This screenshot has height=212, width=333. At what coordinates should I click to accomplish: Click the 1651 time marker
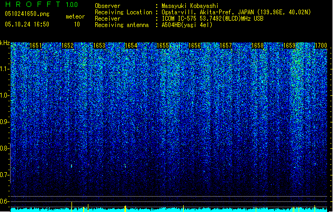[35, 46]
